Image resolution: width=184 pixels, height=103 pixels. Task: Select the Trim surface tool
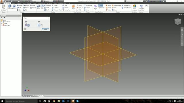(x=114, y=8)
